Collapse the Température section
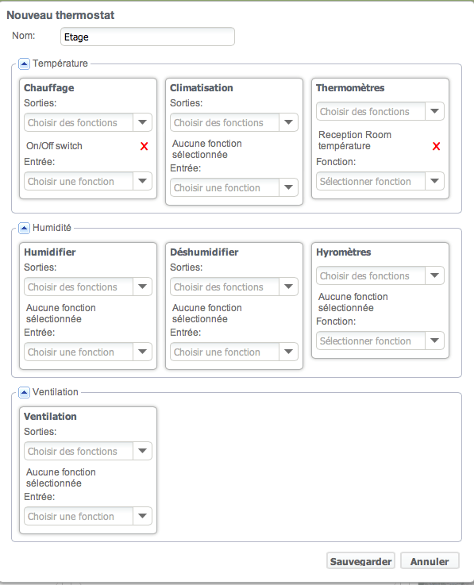The width and height of the screenshot is (474, 585). pyautogui.click(x=24, y=64)
